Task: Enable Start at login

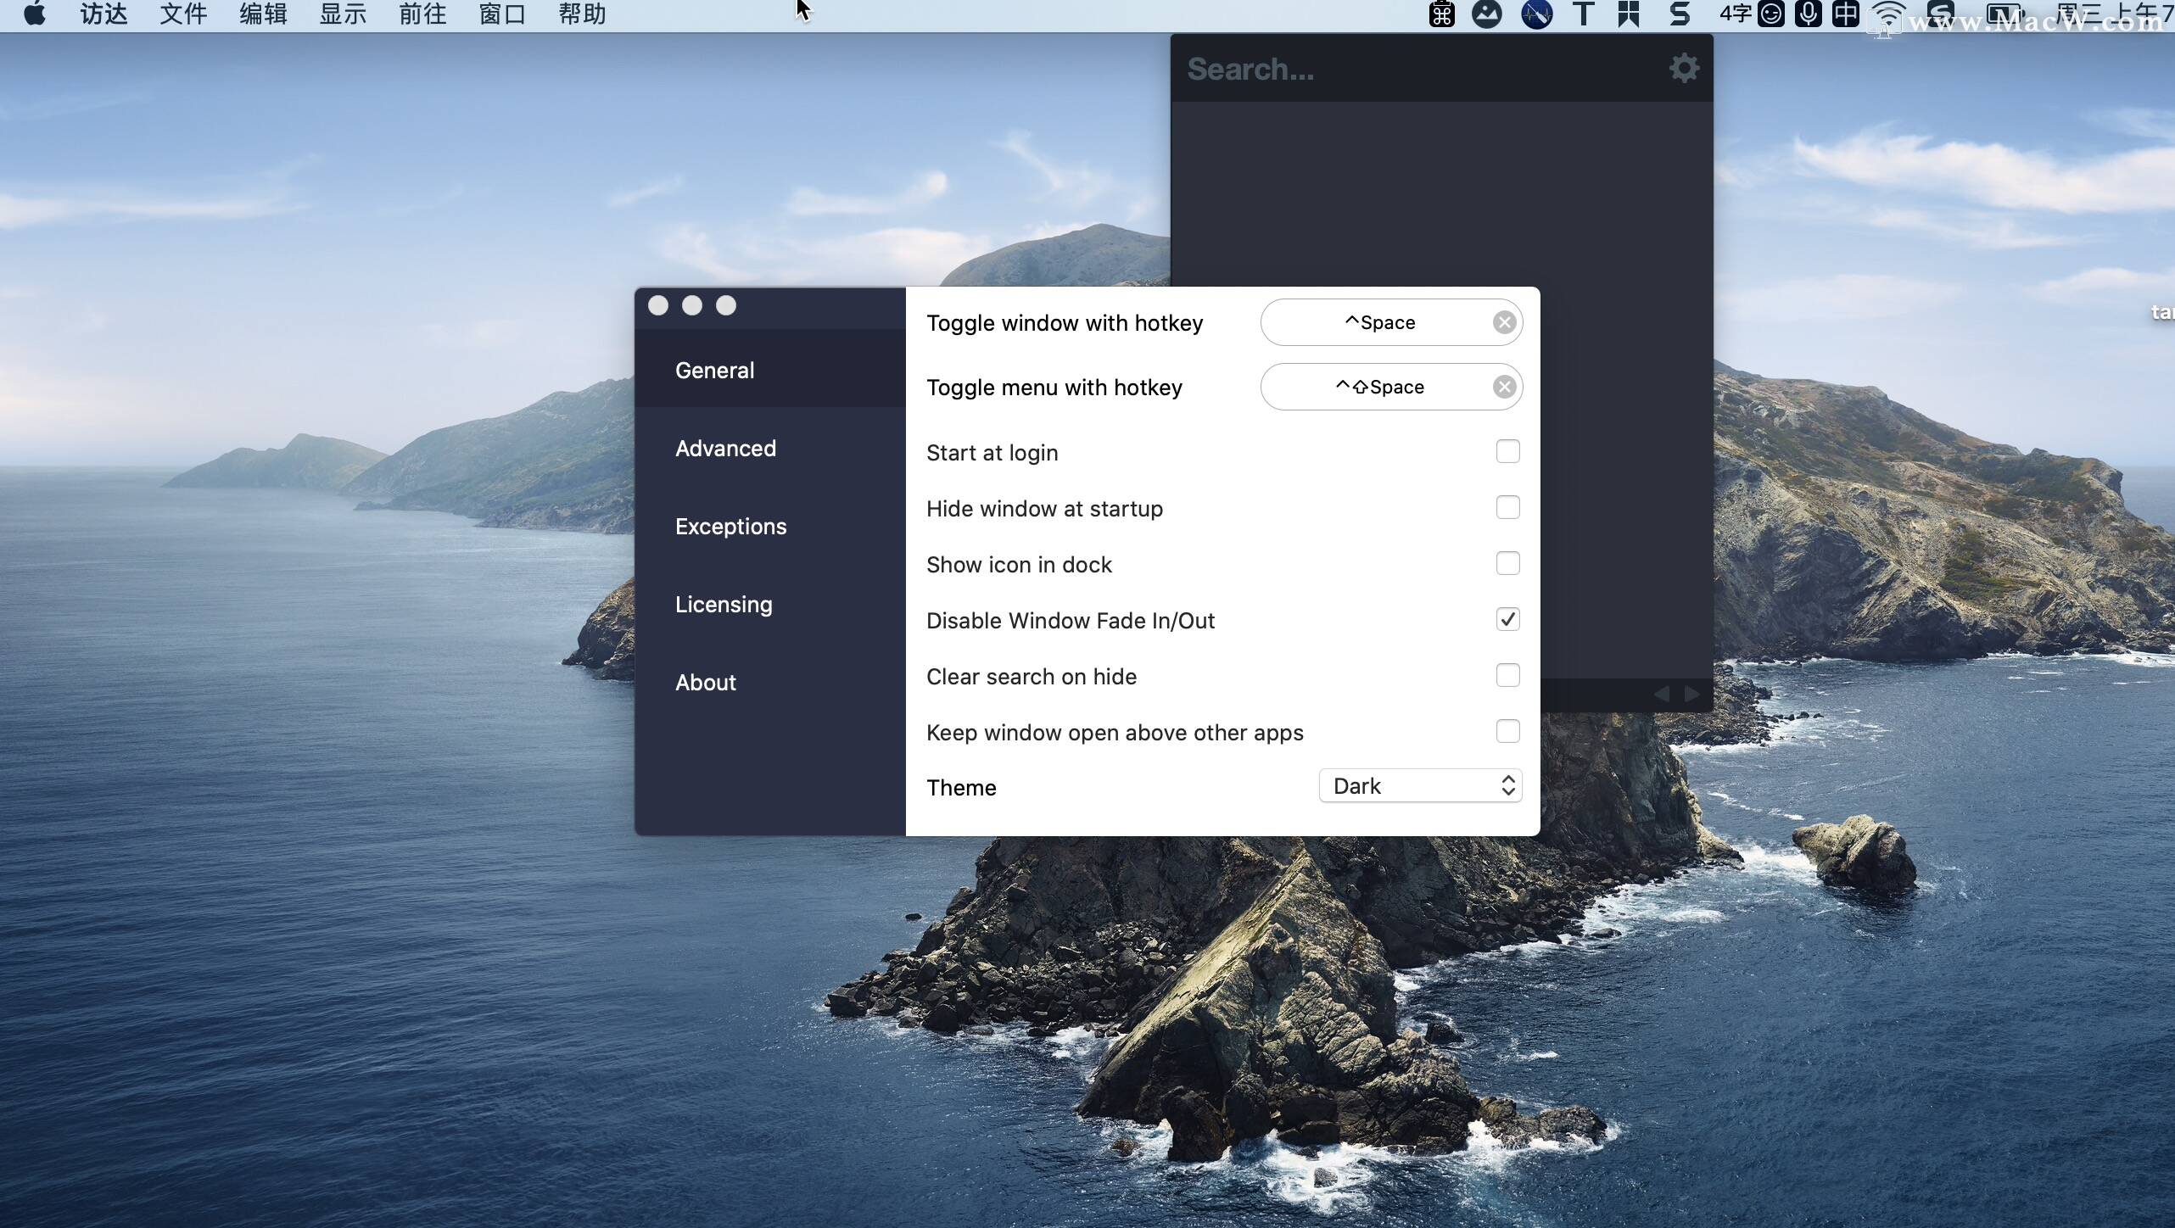Action: [x=1507, y=452]
